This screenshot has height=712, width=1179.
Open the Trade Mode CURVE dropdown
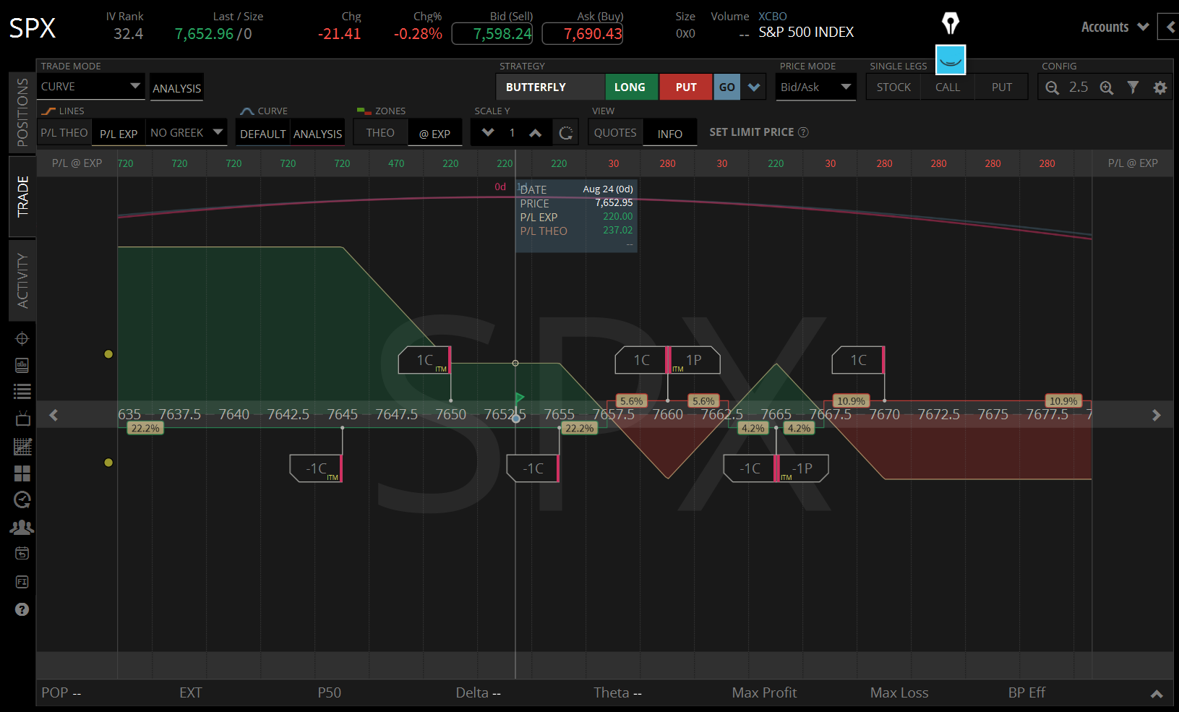point(91,87)
